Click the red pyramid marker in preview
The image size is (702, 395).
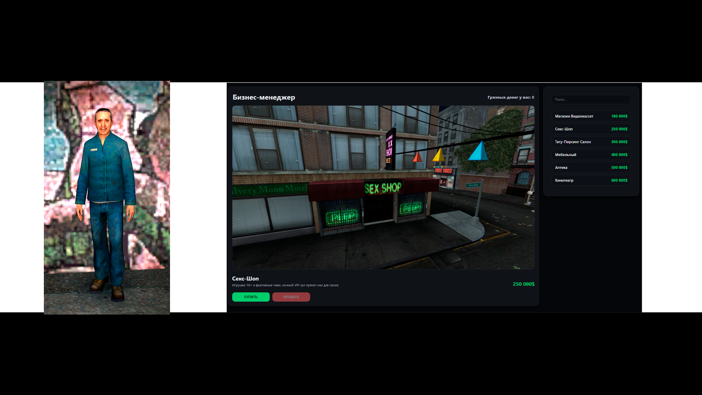coord(417,157)
